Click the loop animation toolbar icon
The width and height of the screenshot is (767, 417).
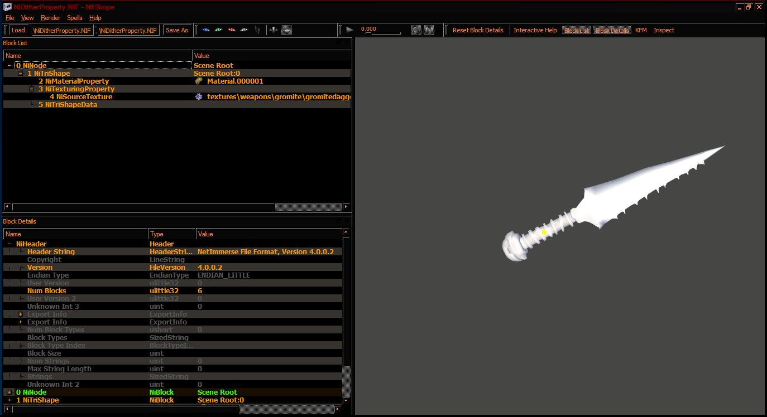416,30
